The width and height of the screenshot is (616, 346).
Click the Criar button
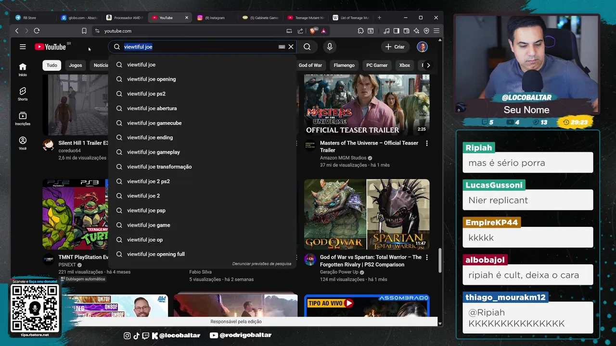[396, 47]
